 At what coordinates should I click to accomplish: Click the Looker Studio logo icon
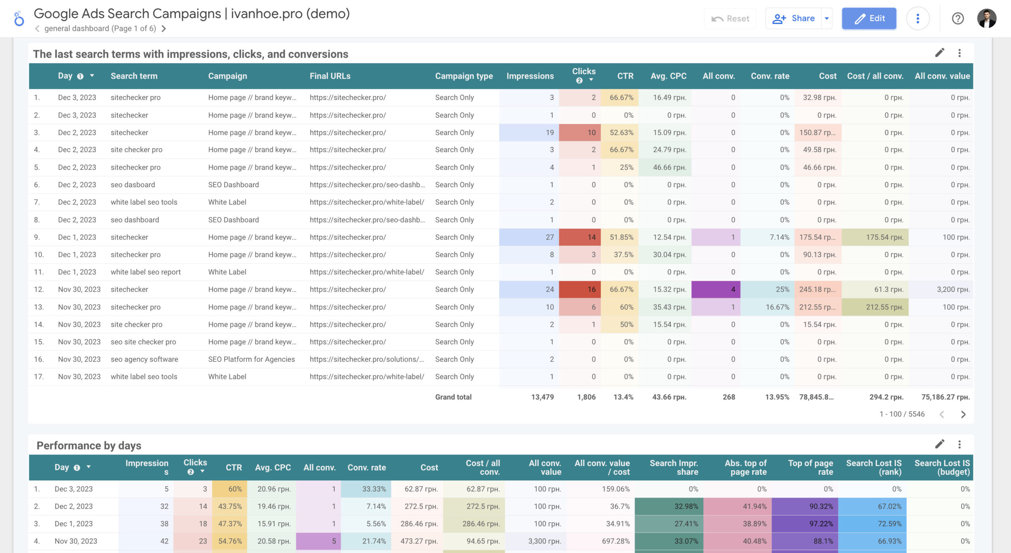[x=19, y=19]
